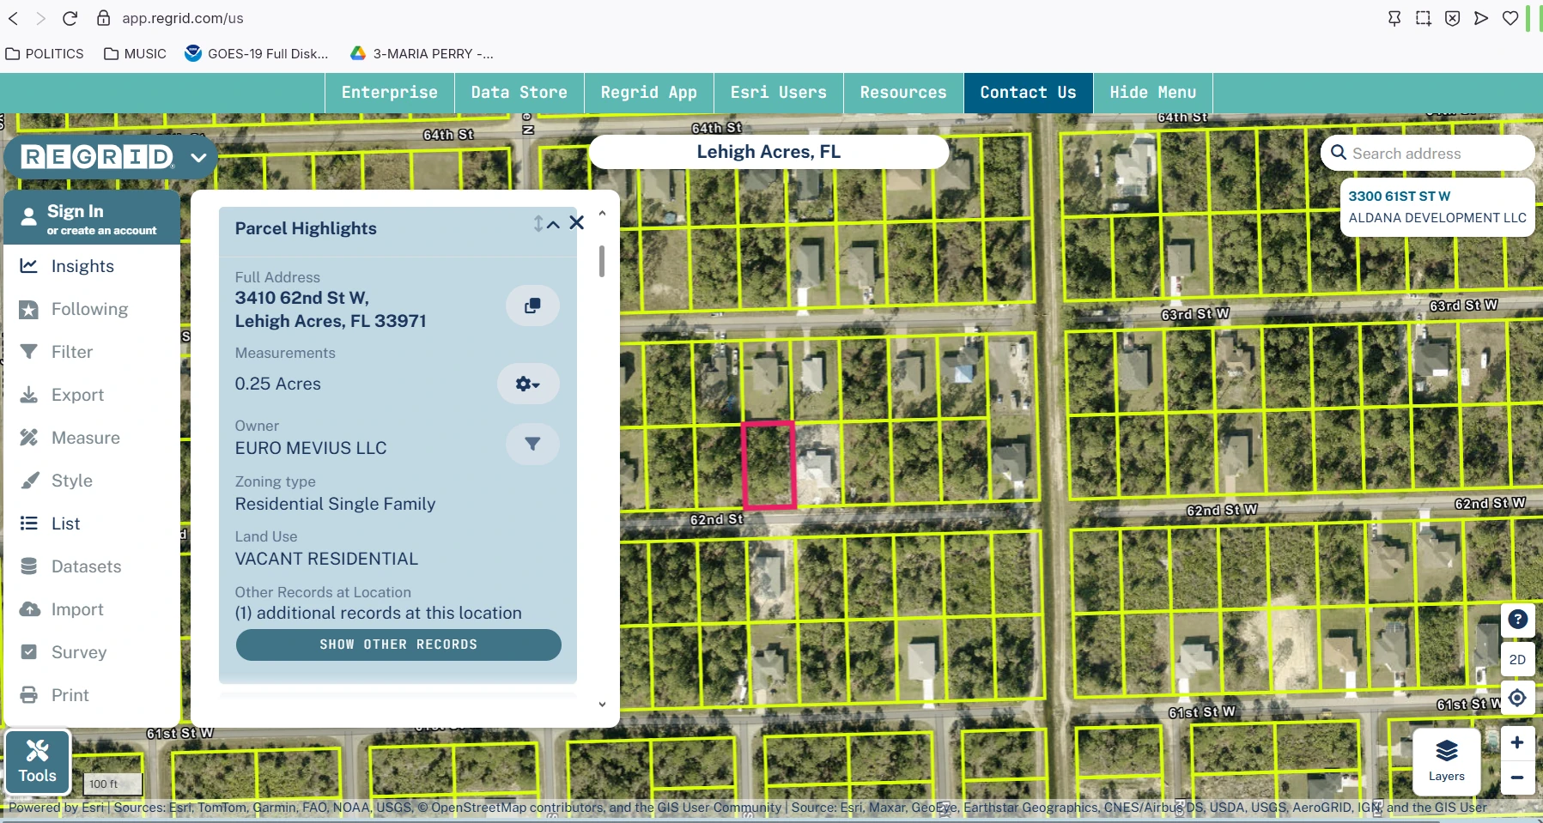Screen dimensions: 1543x823
Task: Open measurement settings gear
Action: [527, 384]
